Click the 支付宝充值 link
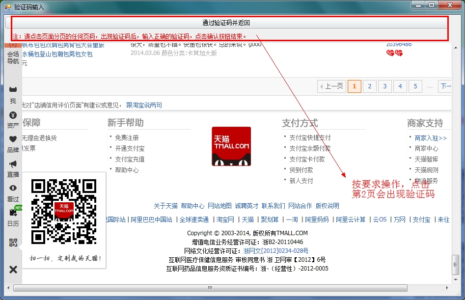Viewport: 465px width, 300px height. click(x=130, y=159)
